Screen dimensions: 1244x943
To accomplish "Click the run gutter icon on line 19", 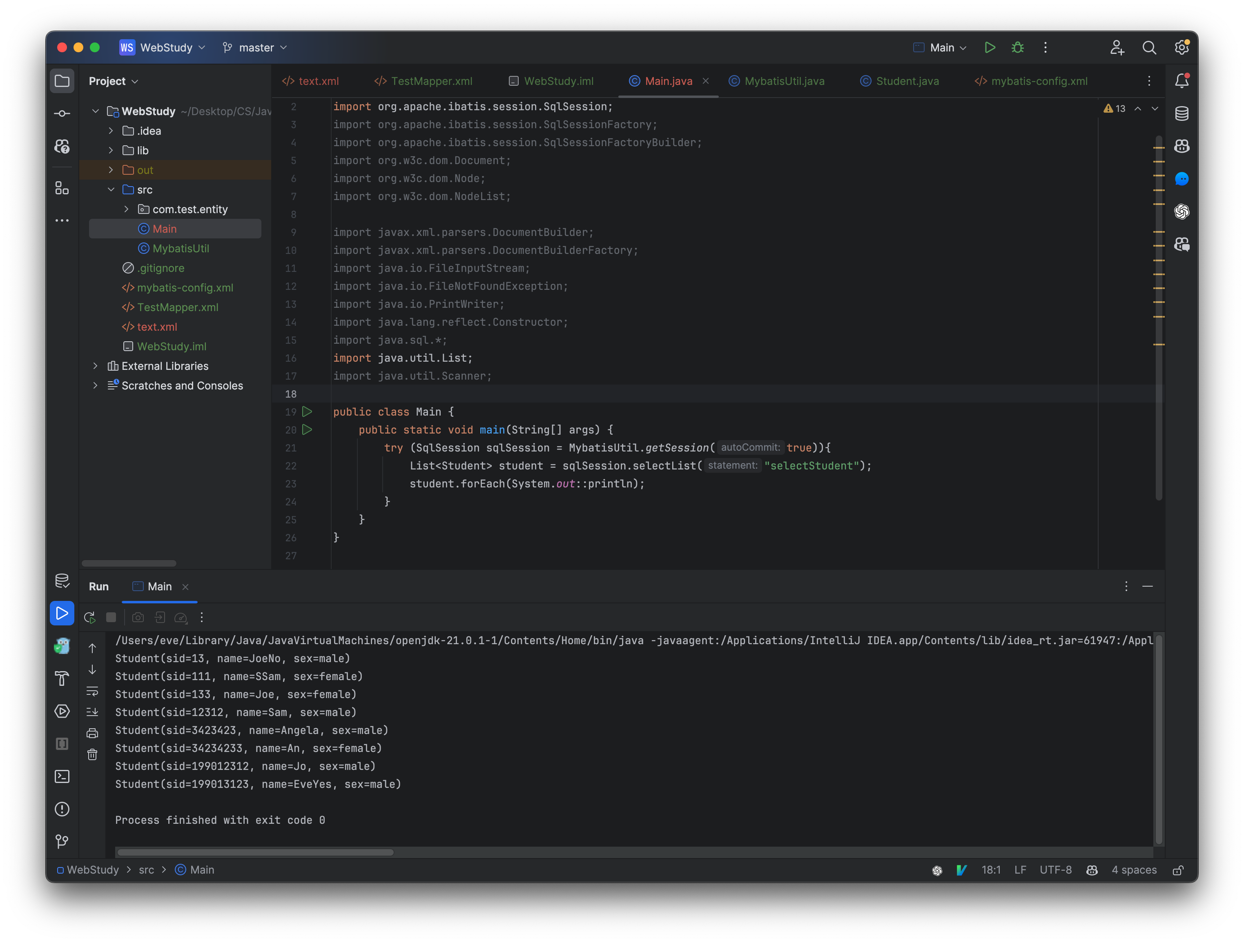I will click(x=307, y=412).
